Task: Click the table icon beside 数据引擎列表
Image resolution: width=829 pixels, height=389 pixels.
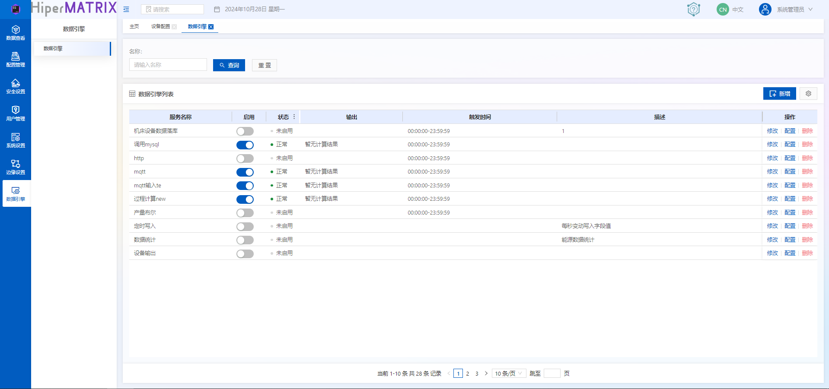Action: coord(132,94)
